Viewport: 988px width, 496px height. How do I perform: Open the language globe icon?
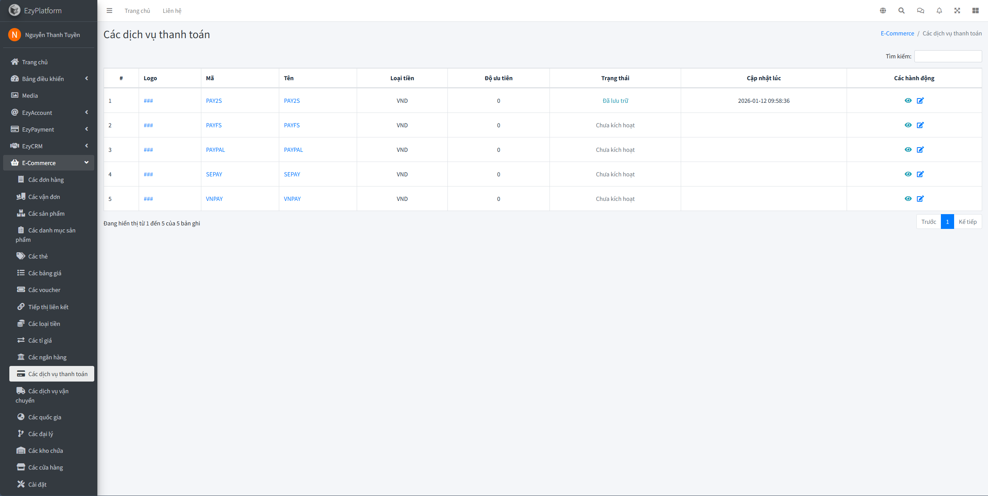click(883, 11)
